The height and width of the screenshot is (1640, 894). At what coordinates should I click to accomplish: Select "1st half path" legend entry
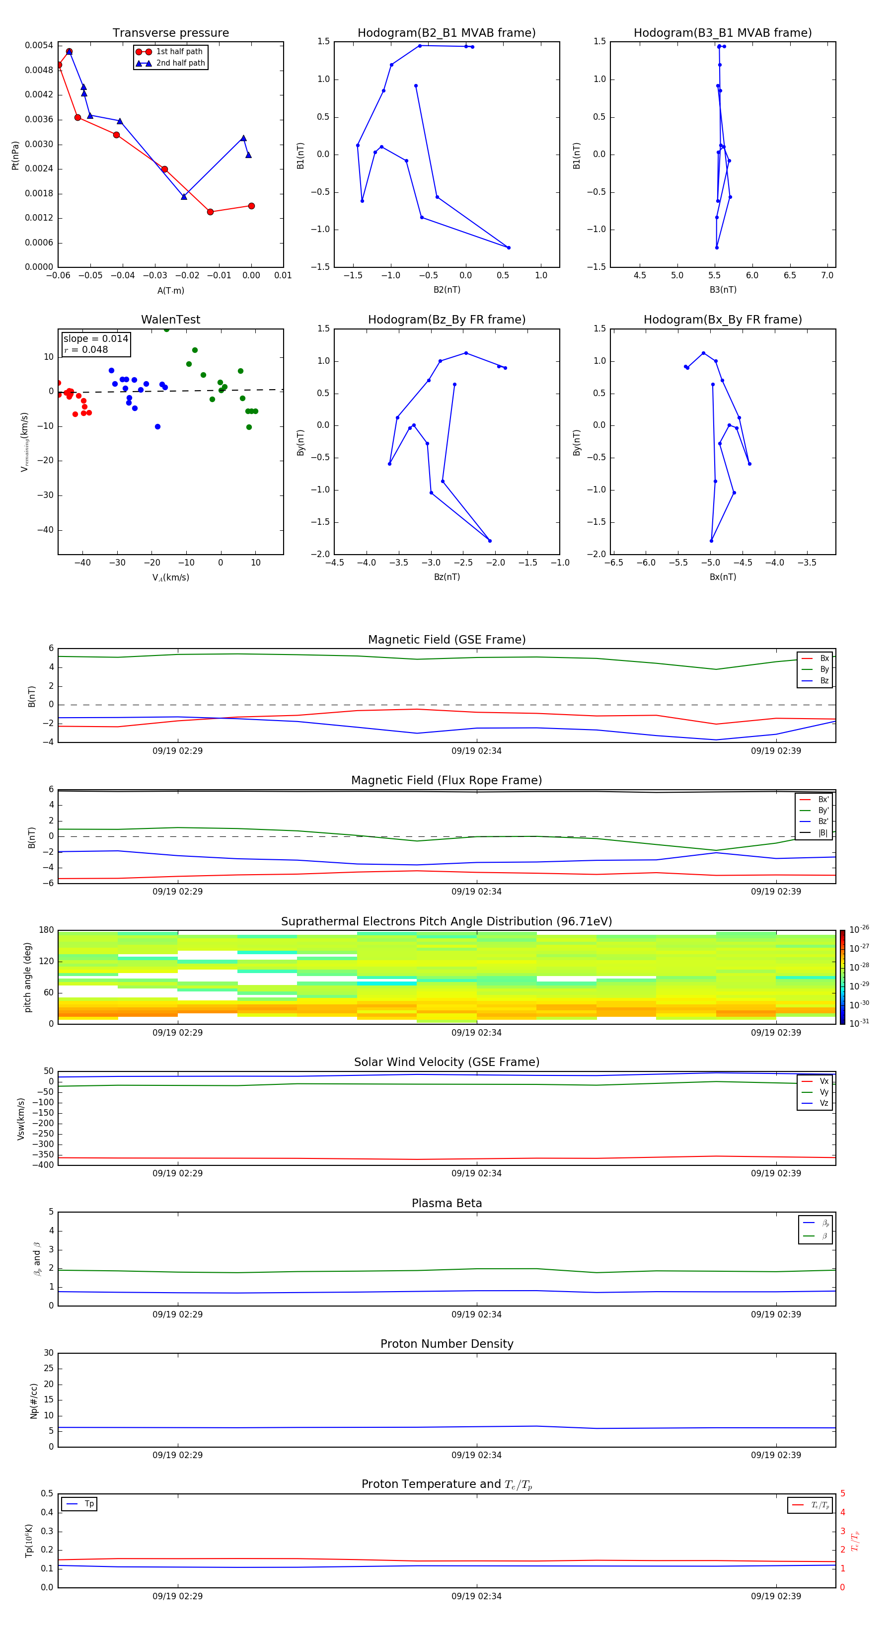click(x=169, y=52)
